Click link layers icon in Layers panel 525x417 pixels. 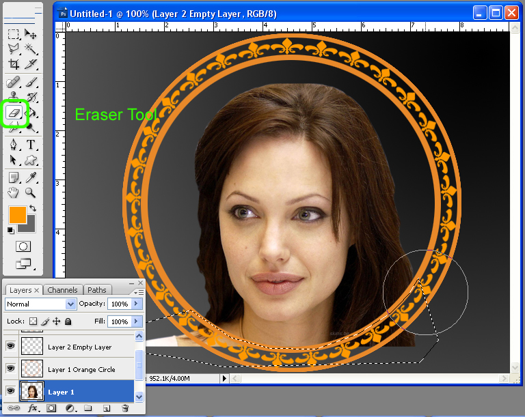[14, 408]
